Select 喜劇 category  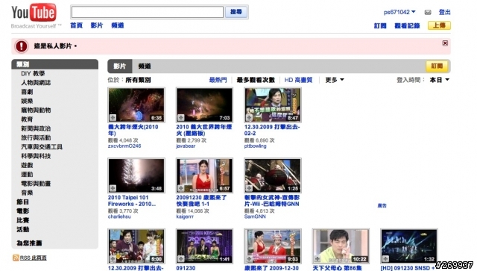click(x=27, y=92)
